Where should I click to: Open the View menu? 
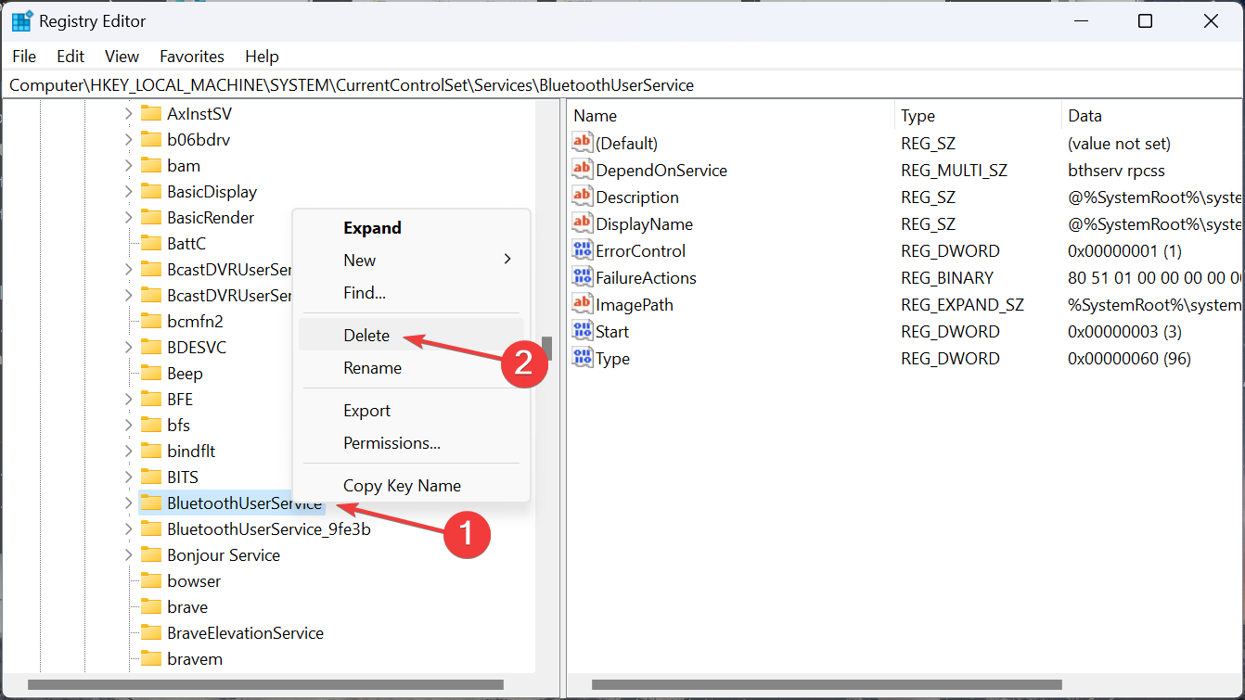point(122,56)
